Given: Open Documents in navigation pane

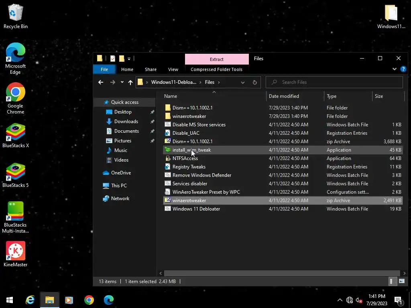Looking at the screenshot, I should click(x=126, y=131).
